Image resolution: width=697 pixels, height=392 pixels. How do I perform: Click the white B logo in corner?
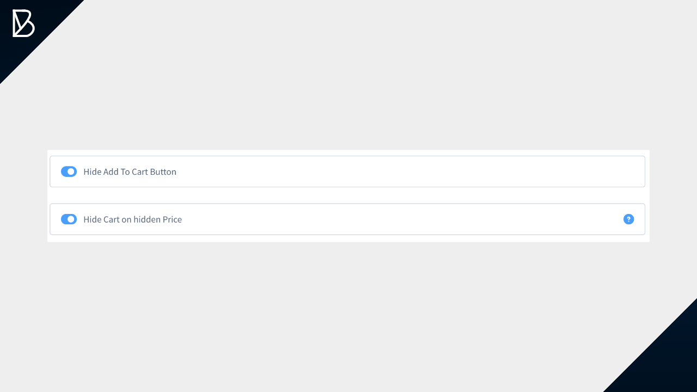(x=23, y=23)
